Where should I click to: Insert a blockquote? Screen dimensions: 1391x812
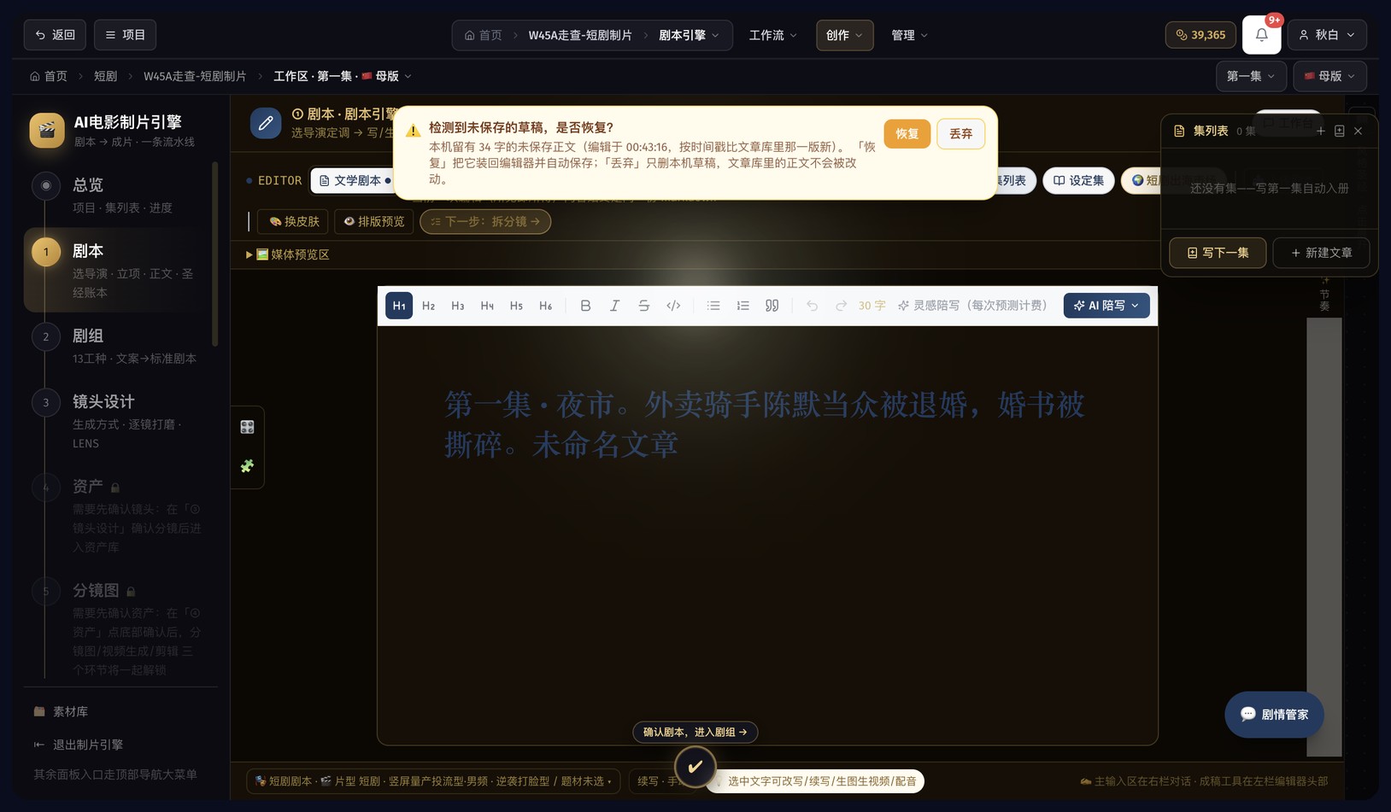(772, 306)
